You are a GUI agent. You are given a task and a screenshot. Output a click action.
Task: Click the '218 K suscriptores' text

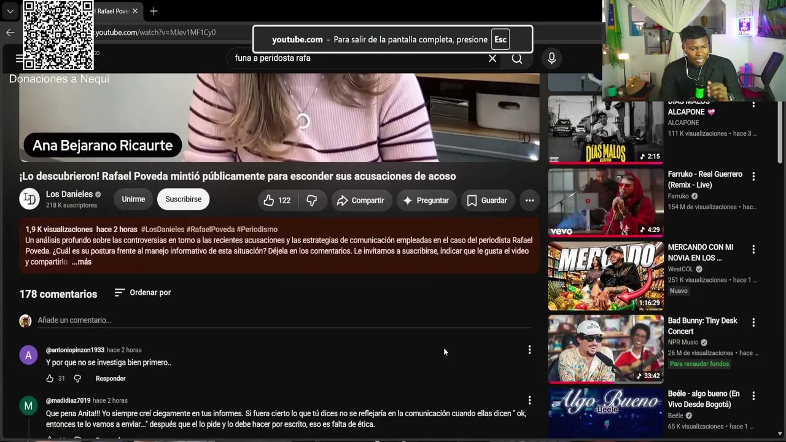coord(71,205)
